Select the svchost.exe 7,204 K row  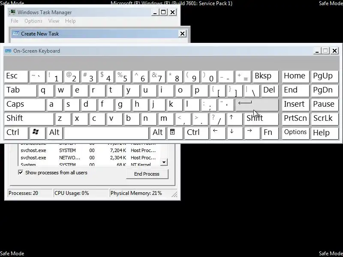click(x=90, y=150)
